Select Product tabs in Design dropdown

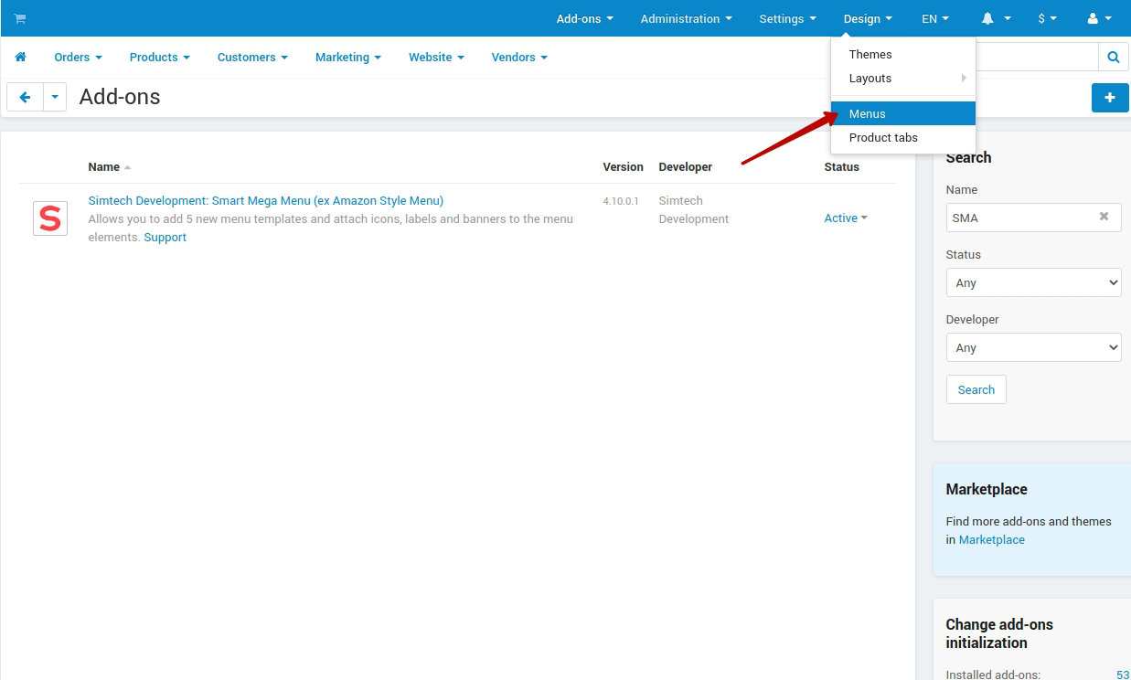click(903, 137)
